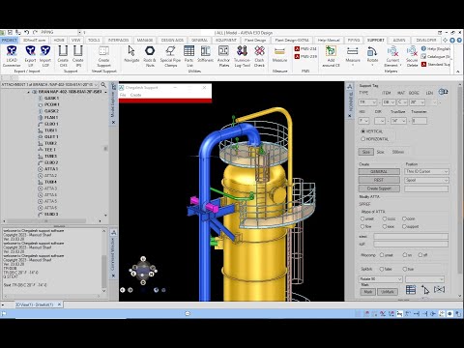Open the Rotate 90 dropdown
The height and width of the screenshot is (348, 464).
(x=381, y=279)
